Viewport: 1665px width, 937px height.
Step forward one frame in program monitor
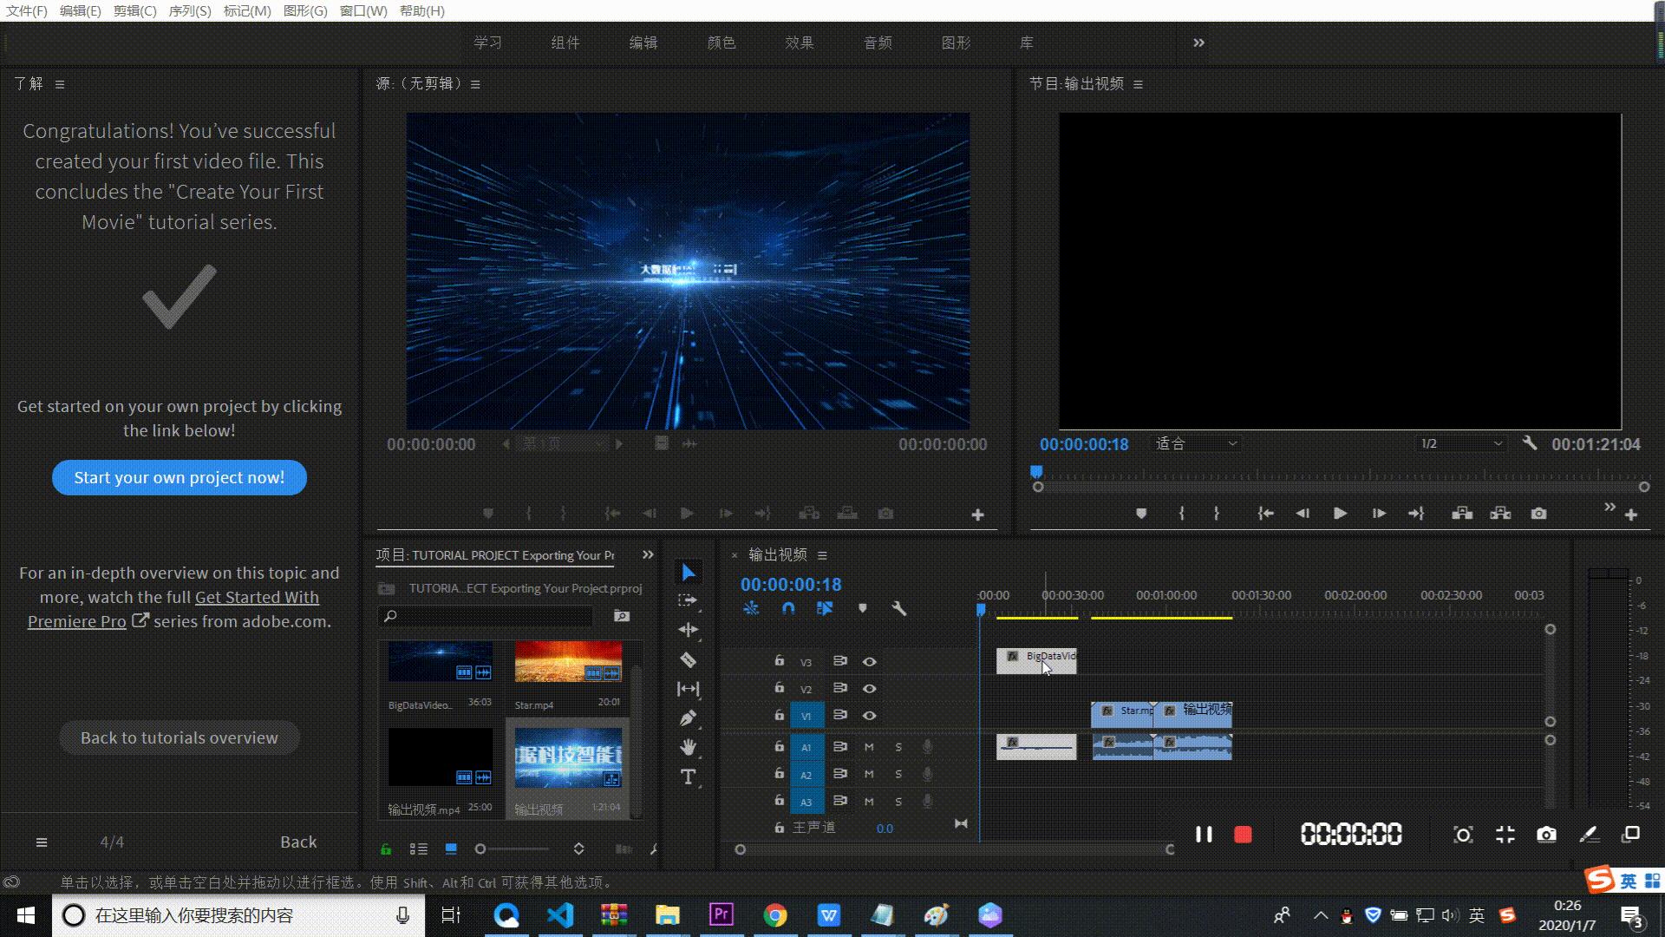[x=1379, y=514]
